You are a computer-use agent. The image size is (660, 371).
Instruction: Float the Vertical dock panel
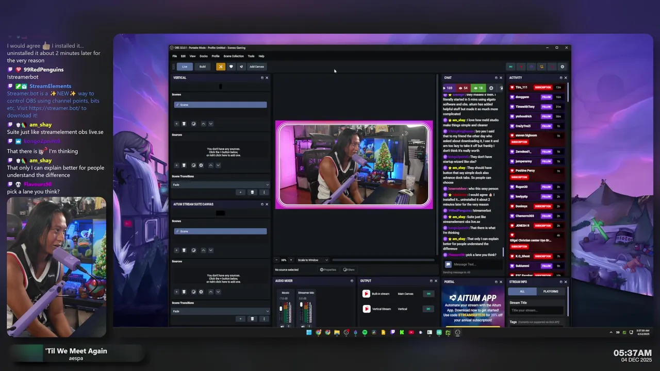click(x=262, y=78)
